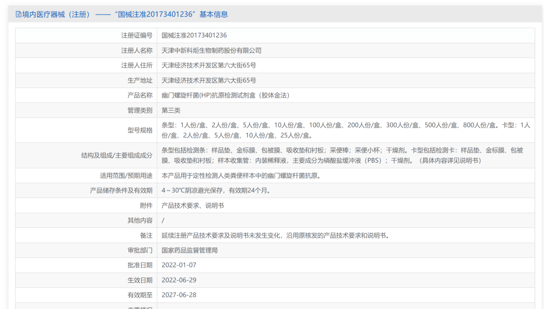This screenshot has width=544, height=309.
Task: Click the 备注 remark text about 延续注册
Action: pos(275,235)
